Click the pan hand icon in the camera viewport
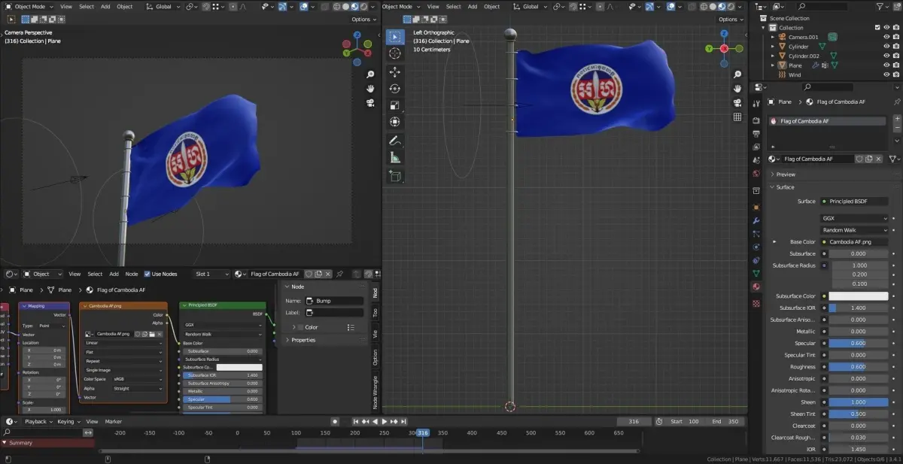 [x=371, y=89]
